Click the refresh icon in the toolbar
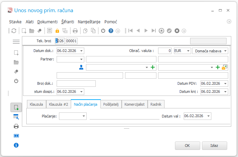 [x=14, y=31]
